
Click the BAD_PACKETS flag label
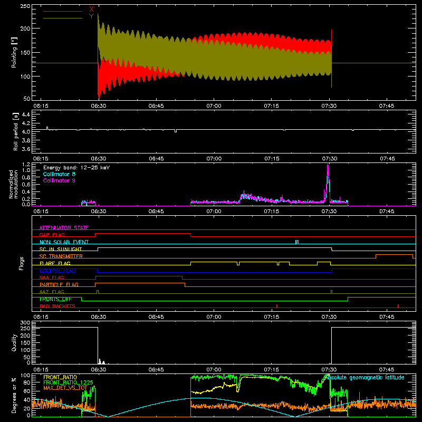click(x=57, y=306)
